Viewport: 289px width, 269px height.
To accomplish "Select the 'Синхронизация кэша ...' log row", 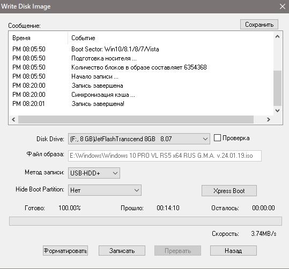I will click(x=142, y=95).
